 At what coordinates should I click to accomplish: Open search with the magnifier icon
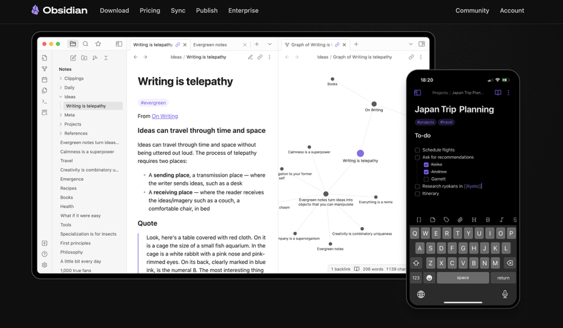click(85, 44)
